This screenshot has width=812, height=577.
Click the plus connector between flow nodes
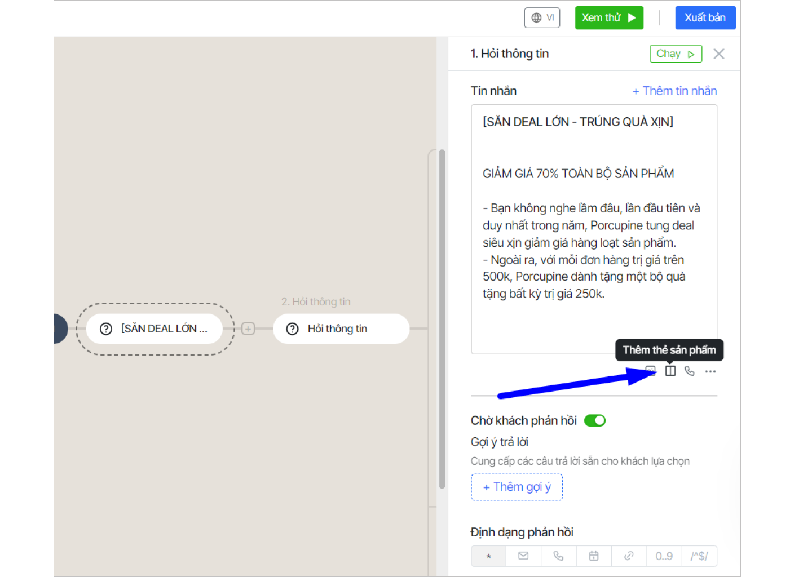pos(248,329)
